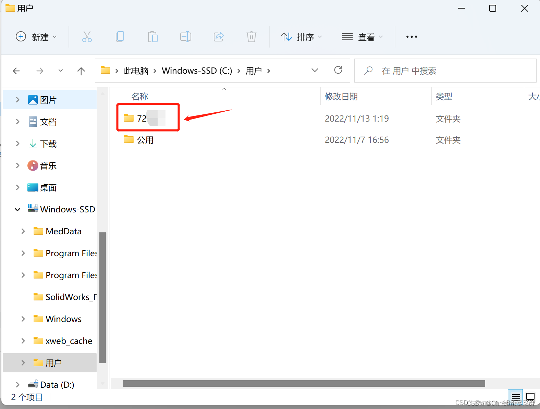Click the 2022/11/13 1:19 date cell
540x409 pixels.
click(357, 119)
